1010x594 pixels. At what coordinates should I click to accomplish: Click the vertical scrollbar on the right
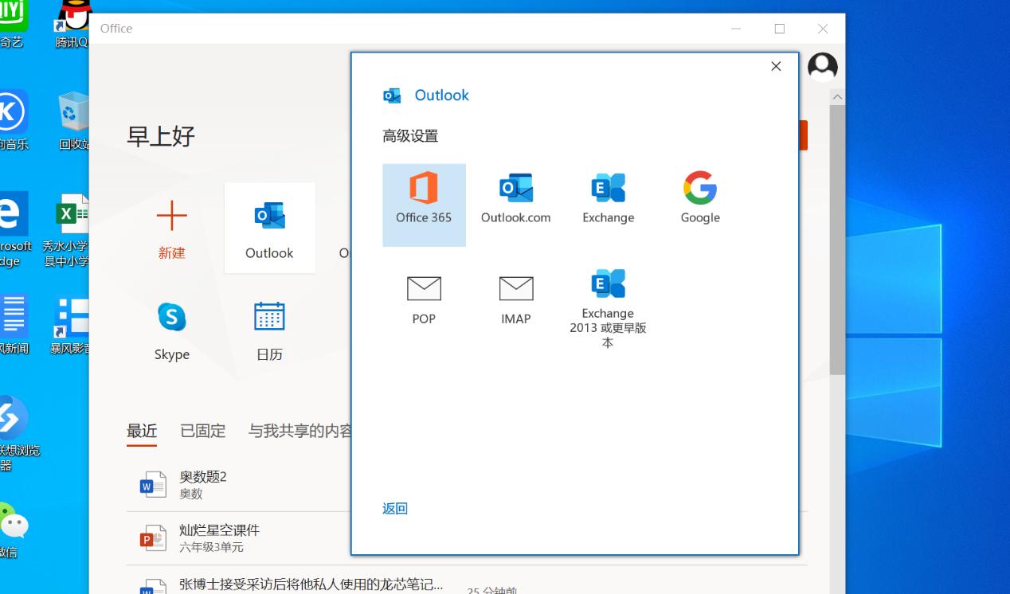click(837, 239)
